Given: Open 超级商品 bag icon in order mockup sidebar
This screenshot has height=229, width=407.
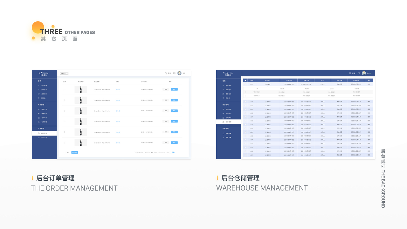Looking at the screenshot, I should (39, 118).
